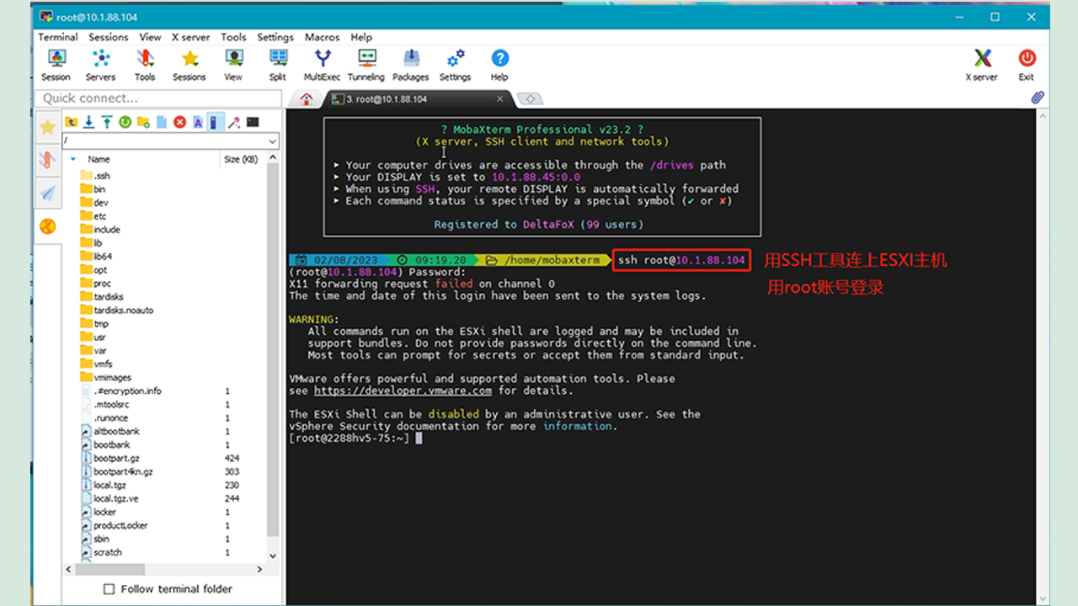Screen dimensions: 1078x606
Task: Click the Quick connect input field
Action: (x=157, y=98)
